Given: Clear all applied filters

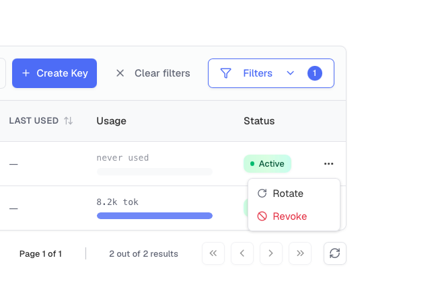Looking at the screenshot, I should pos(153,73).
